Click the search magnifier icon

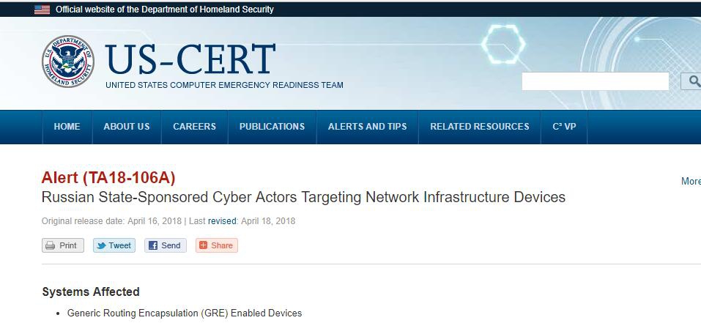click(694, 81)
